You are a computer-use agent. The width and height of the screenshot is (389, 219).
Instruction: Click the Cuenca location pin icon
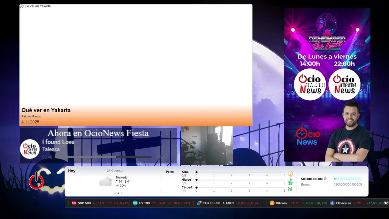108,171
